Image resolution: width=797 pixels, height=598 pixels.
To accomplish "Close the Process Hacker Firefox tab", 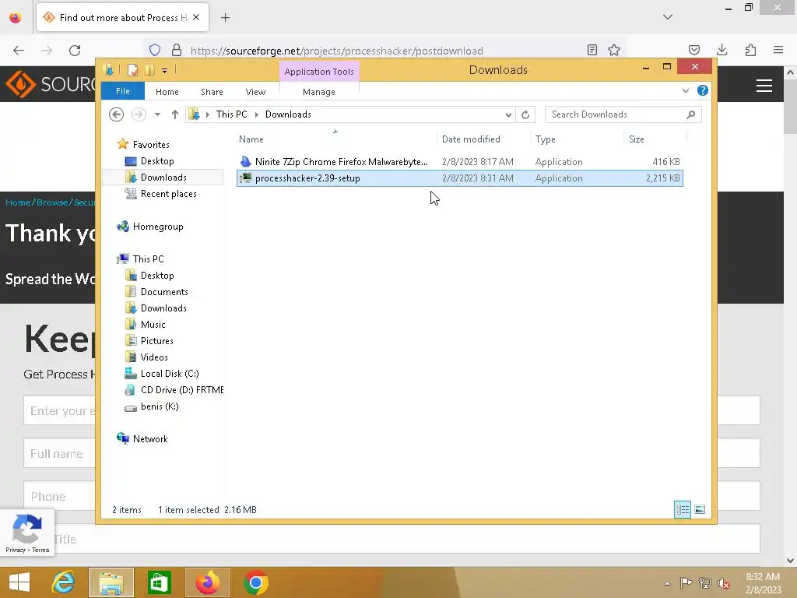I will (x=196, y=17).
